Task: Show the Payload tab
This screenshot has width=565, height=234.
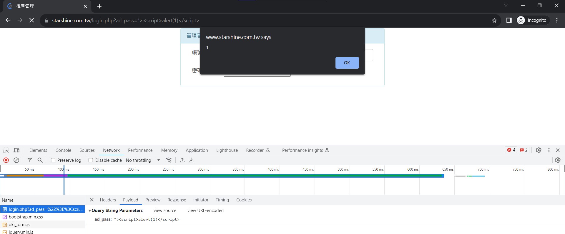Action: point(130,200)
